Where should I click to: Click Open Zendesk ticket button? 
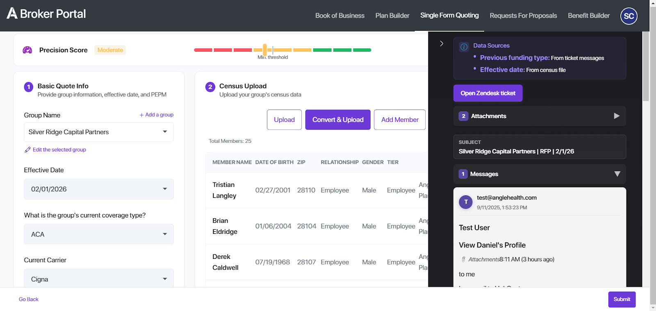pyautogui.click(x=488, y=93)
